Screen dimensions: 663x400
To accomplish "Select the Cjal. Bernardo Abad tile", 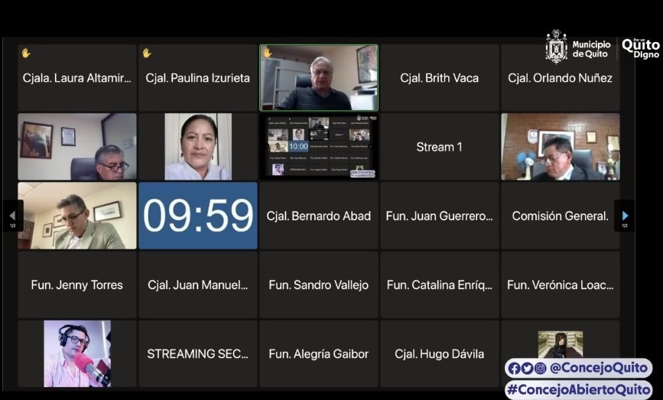I will 319,216.
